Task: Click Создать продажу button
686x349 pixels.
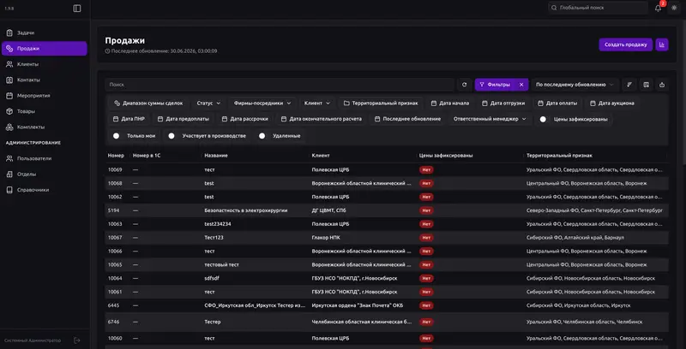Action: click(626, 44)
